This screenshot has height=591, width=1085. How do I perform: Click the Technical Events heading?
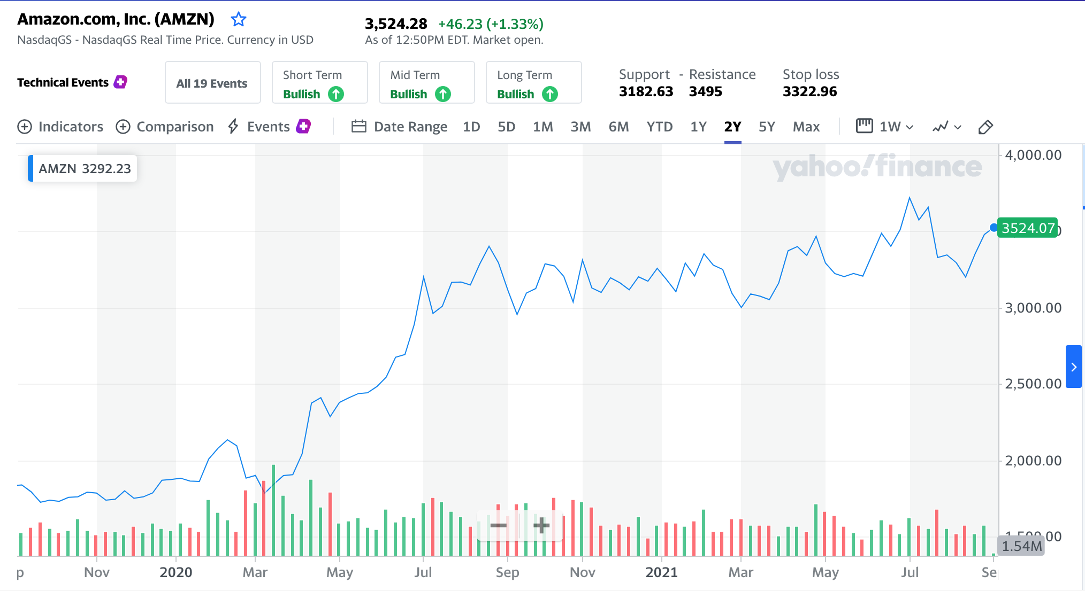point(63,82)
